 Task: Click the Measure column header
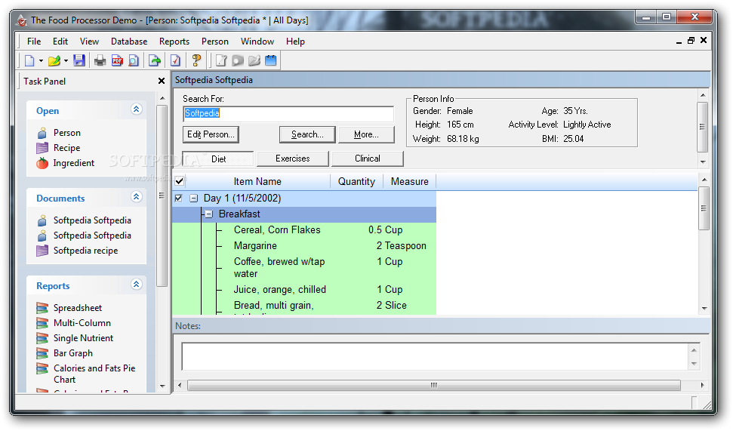point(409,181)
